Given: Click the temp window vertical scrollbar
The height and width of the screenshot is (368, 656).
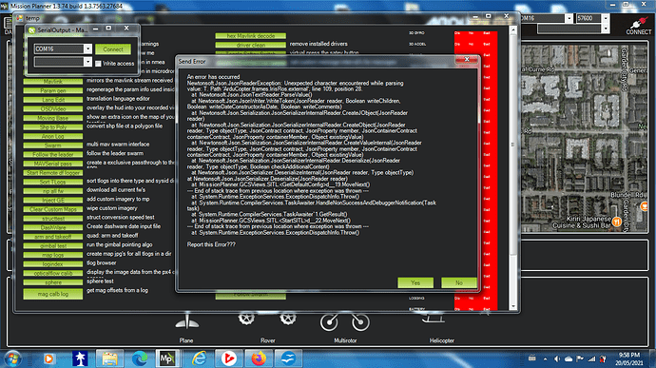Looking at the screenshot, I should 513,145.
